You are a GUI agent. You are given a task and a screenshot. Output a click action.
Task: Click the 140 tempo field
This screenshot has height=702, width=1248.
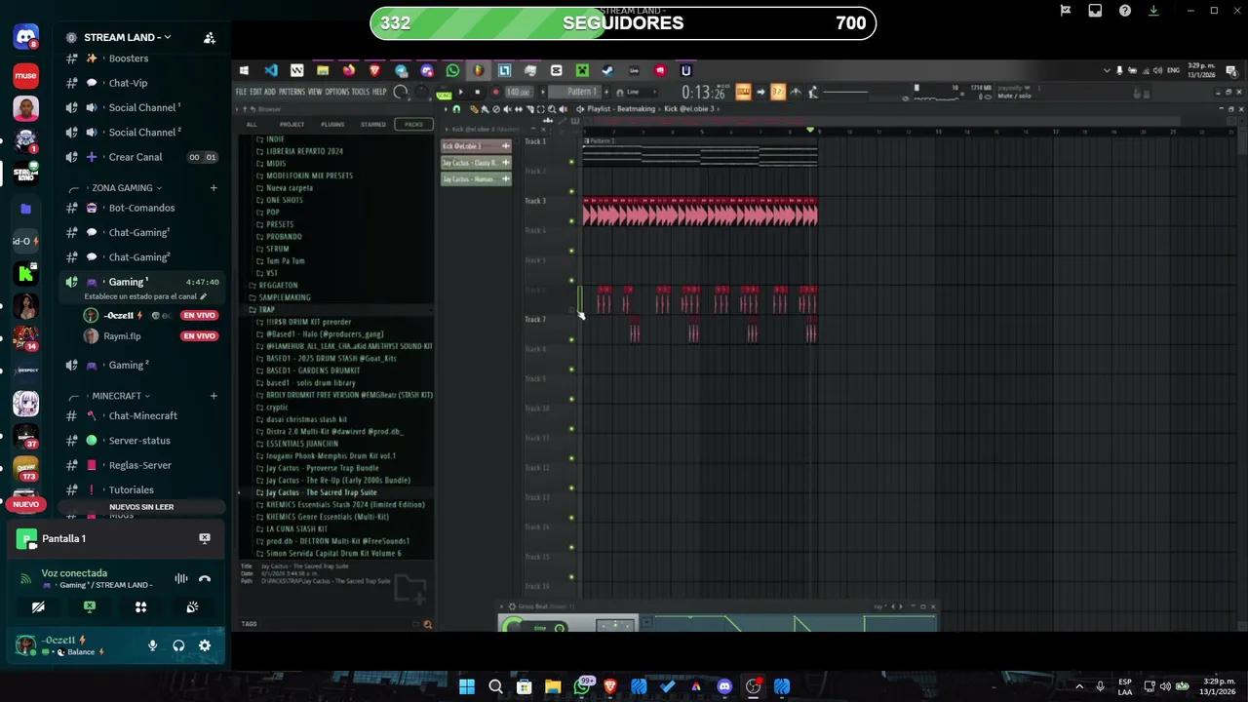tap(519, 92)
